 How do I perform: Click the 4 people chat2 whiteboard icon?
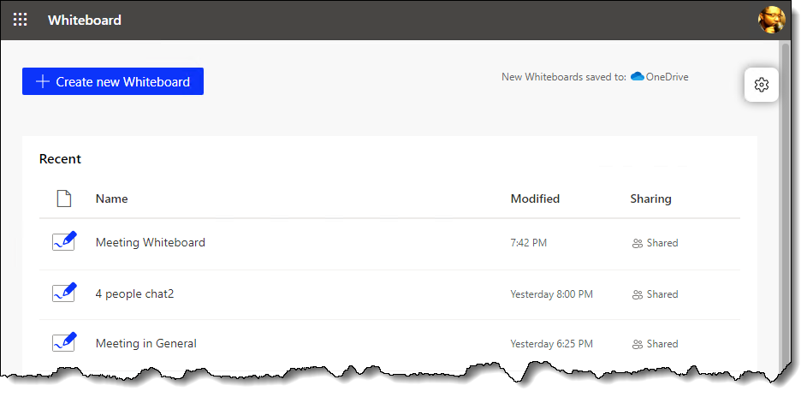[x=64, y=293]
